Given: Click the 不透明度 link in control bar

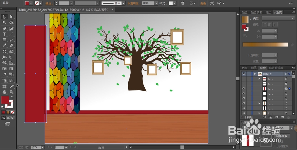Looking at the screenshot, I should [x=134, y=3].
